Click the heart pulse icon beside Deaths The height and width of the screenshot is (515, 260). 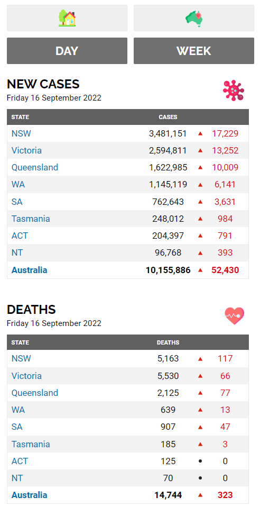234,316
